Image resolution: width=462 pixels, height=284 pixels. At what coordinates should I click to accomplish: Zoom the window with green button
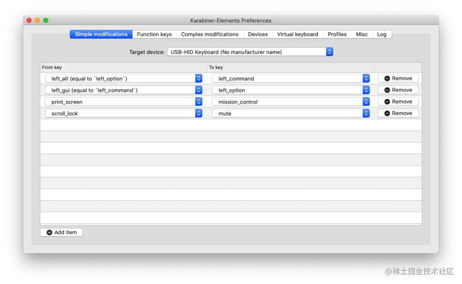(x=46, y=21)
